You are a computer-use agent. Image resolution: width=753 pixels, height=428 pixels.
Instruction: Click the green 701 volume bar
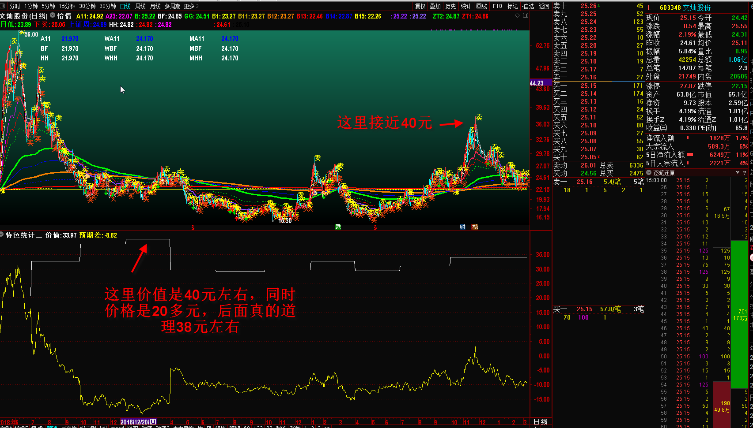(740, 314)
